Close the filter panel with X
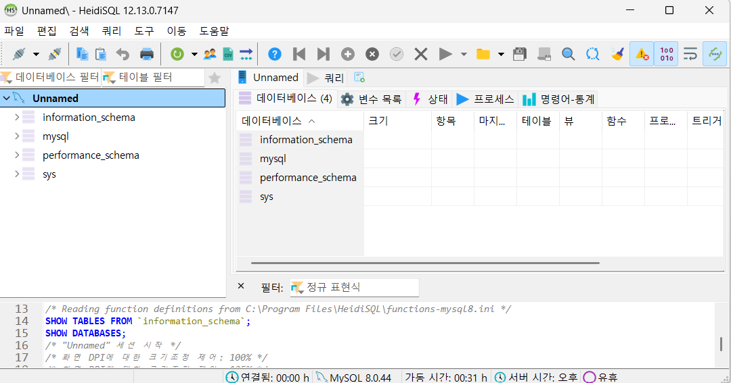This screenshot has width=731, height=383. click(241, 286)
